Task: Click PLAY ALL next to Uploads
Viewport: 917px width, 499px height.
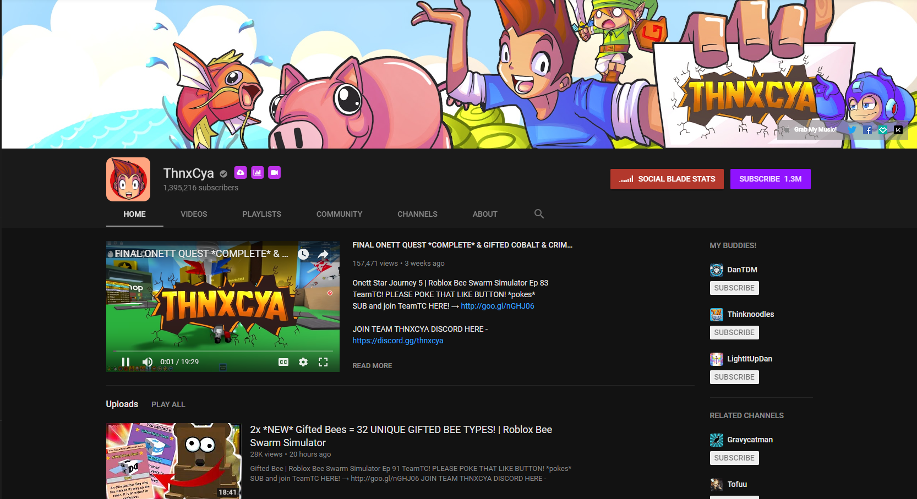Action: click(x=168, y=404)
